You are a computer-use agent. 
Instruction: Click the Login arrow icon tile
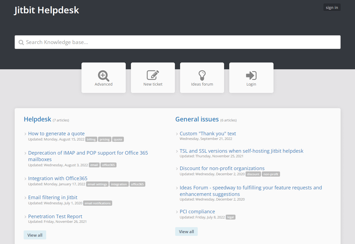(251, 78)
